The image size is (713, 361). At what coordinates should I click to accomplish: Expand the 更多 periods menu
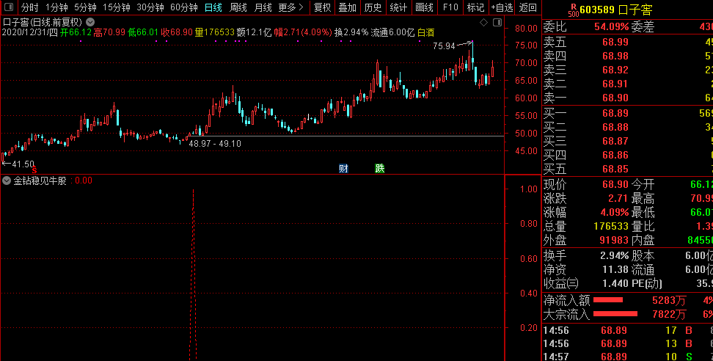(x=291, y=7)
